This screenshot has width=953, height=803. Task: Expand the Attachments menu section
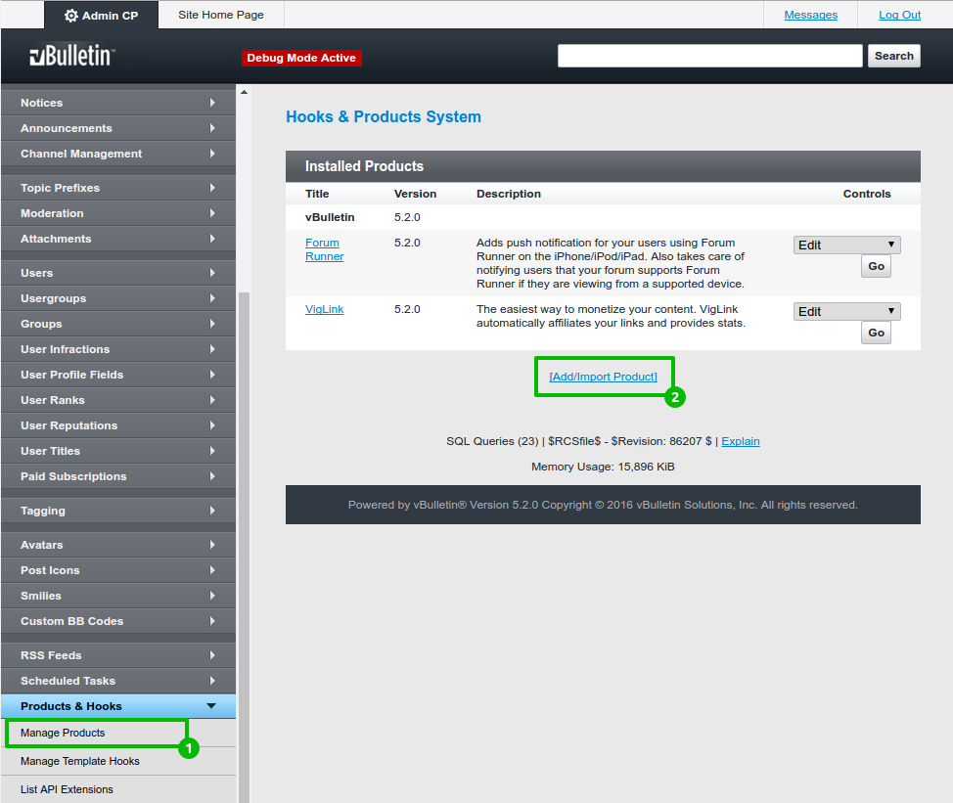(x=118, y=239)
